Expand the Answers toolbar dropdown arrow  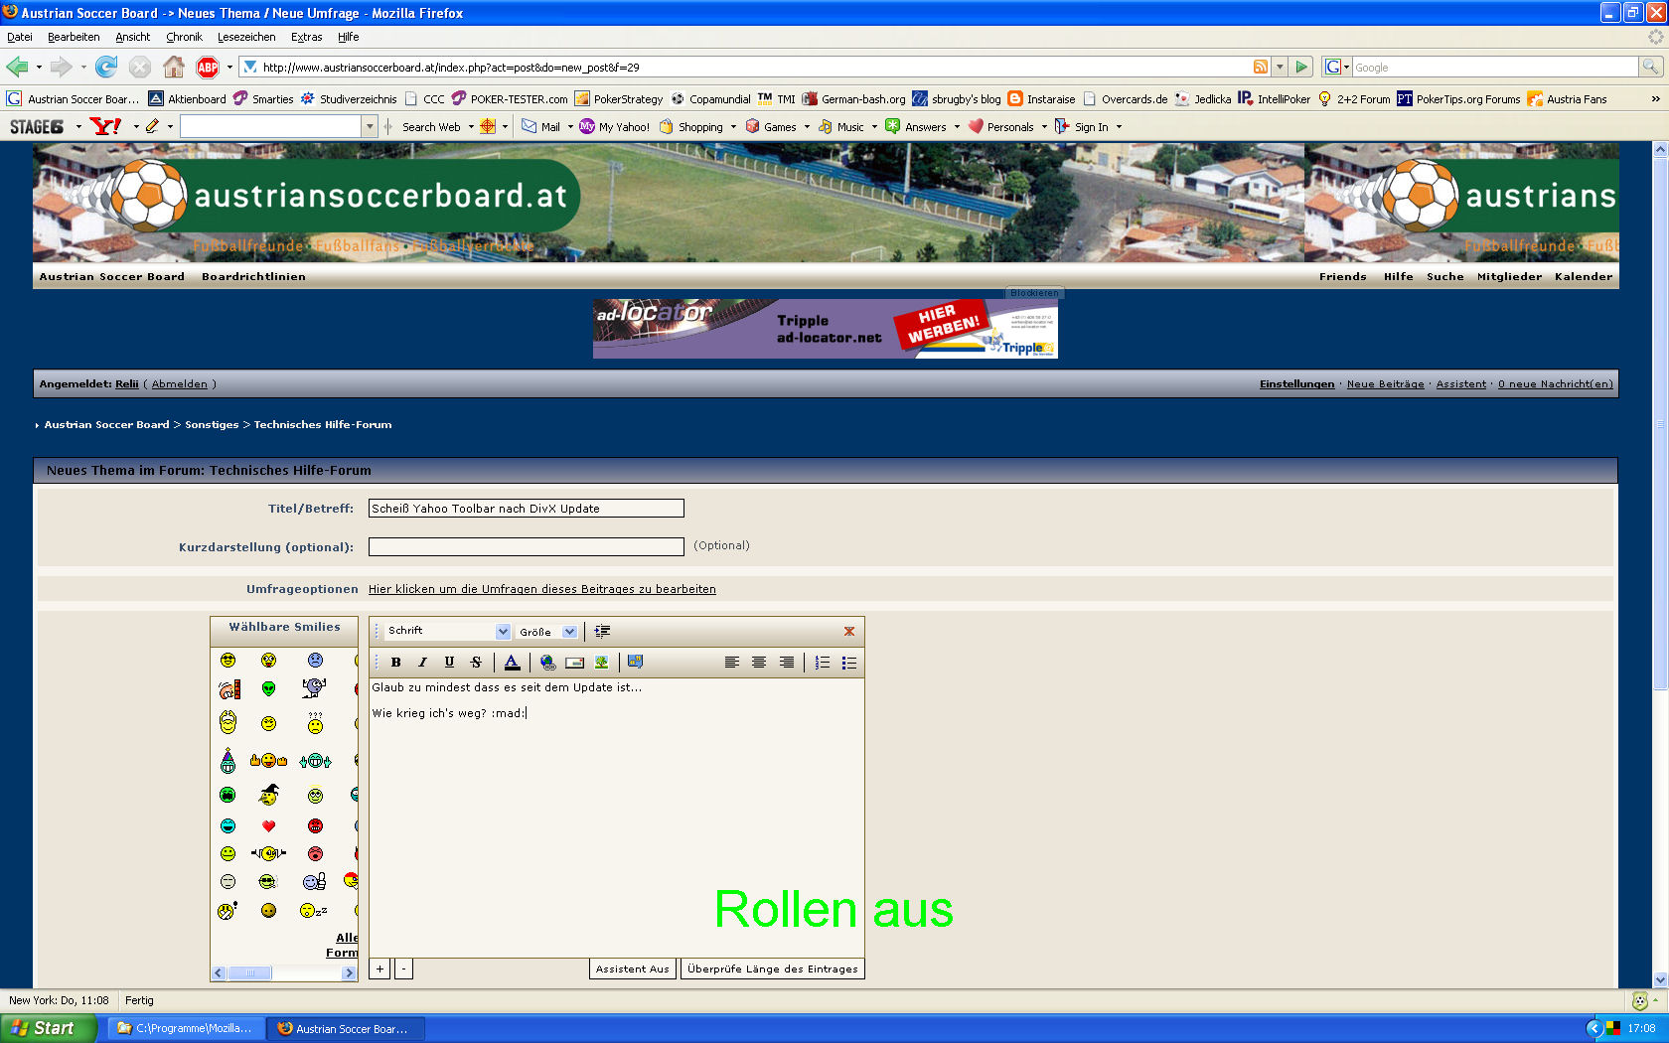(x=957, y=127)
